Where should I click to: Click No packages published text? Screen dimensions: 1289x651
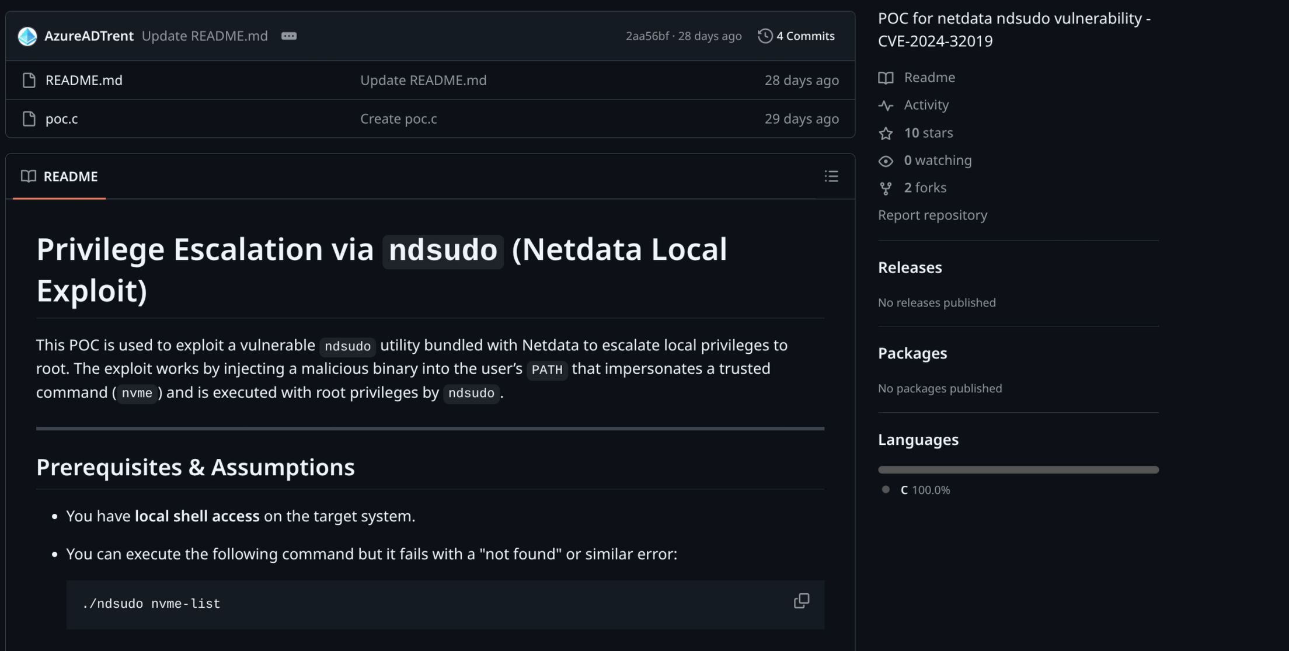point(940,389)
